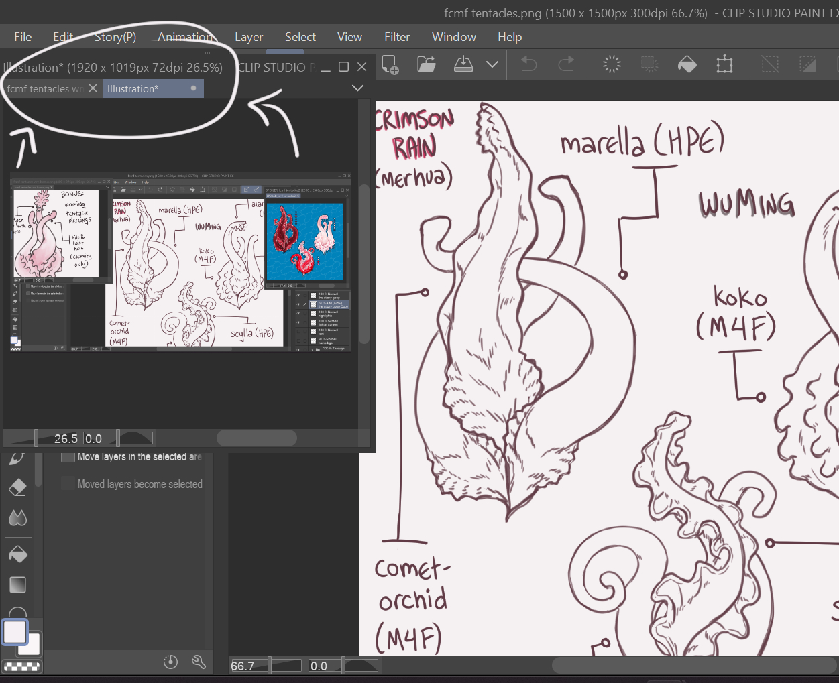
Task: Expand the dropdown arrow next to Save icon
Action: [x=492, y=64]
